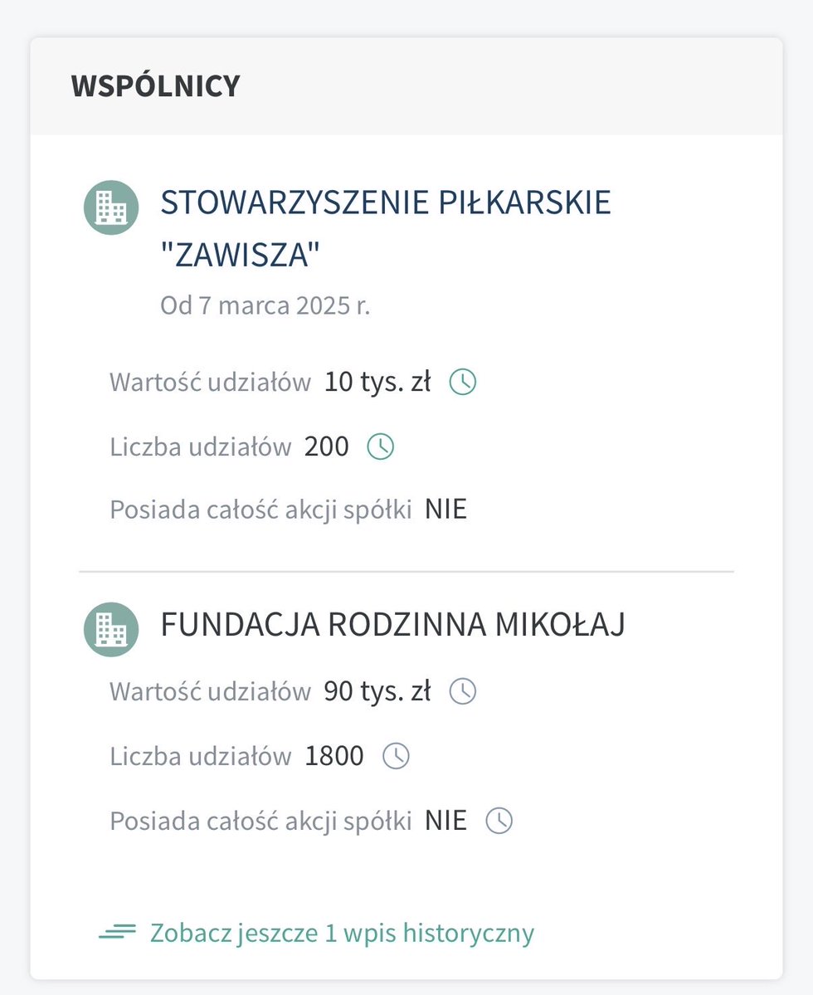Image resolution: width=813 pixels, height=995 pixels.
Task: Select the Fundacja Rodzinna Mikołaj name
Action: [x=392, y=624]
